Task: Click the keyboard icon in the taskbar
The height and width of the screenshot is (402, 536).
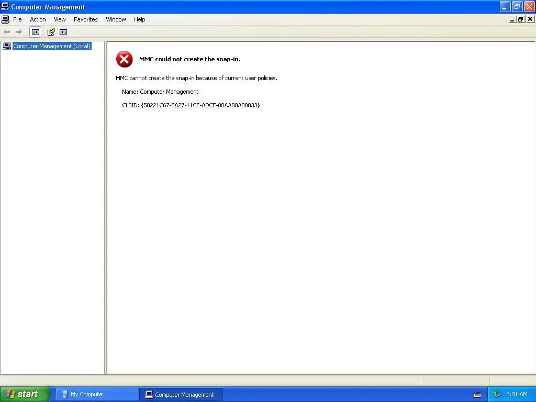Action: point(477,395)
